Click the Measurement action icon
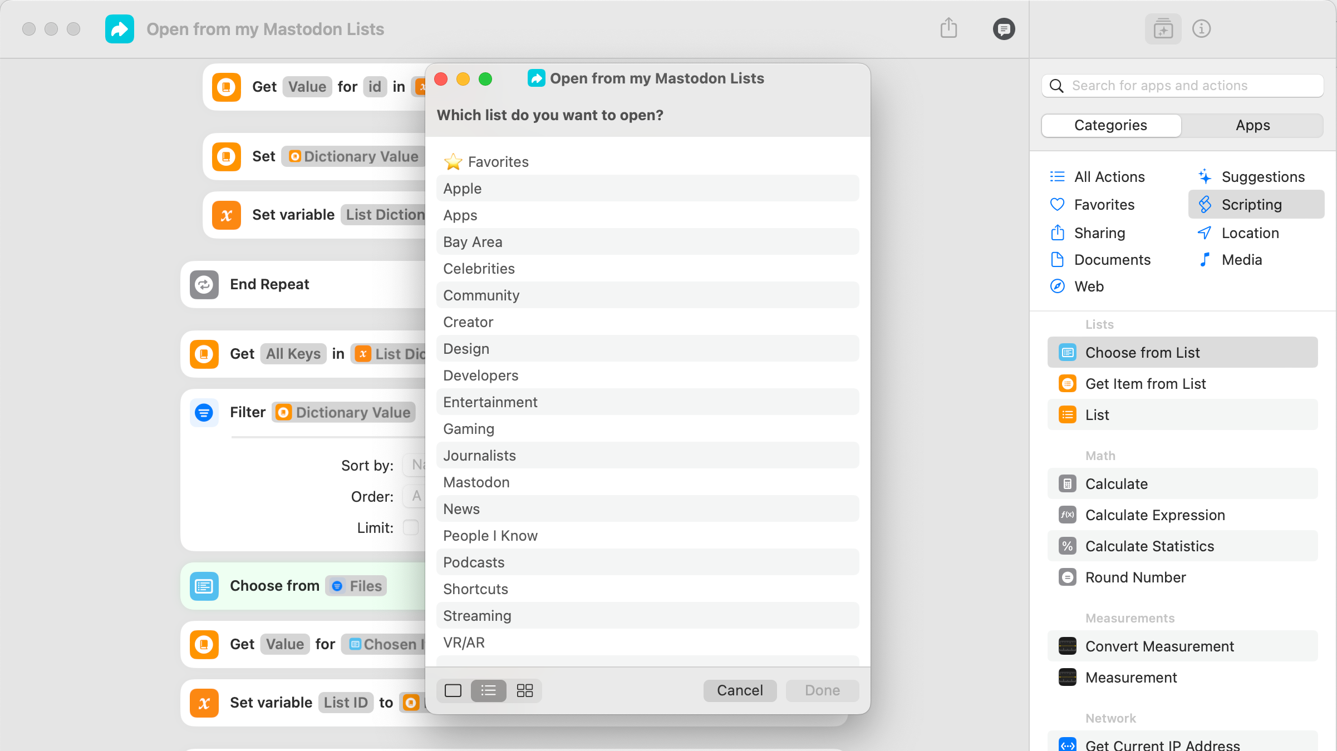1337x751 pixels. [1067, 678]
